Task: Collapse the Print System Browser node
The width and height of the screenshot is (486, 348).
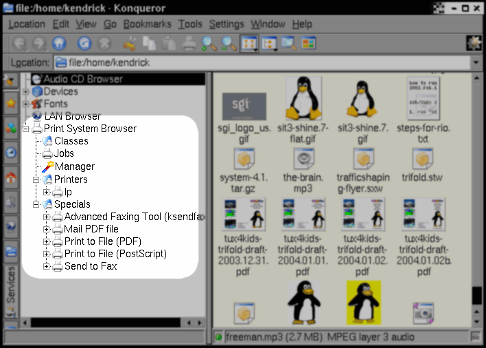Action: pyautogui.click(x=26, y=129)
